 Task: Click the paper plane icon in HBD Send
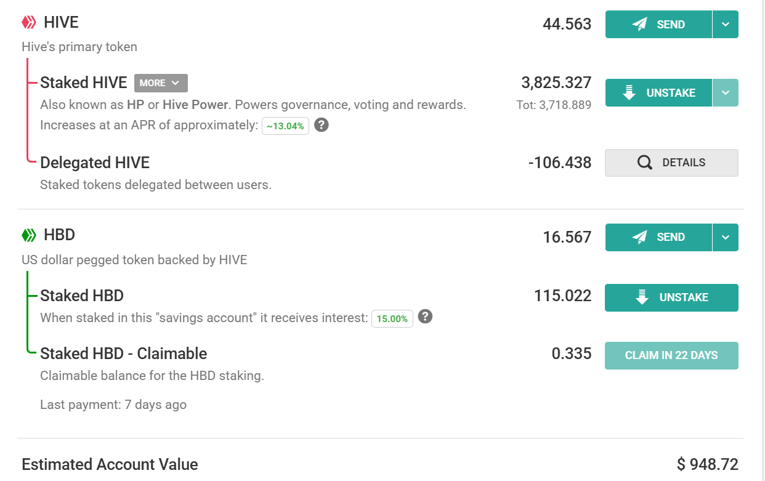point(640,237)
